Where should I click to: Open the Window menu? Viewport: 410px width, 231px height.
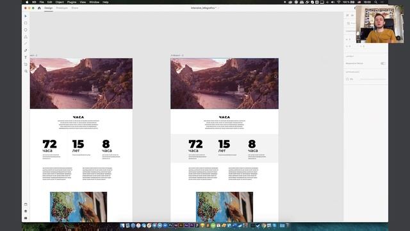(94, 2)
